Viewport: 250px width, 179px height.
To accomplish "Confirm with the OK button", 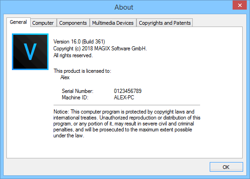I will (x=226, y=167).
